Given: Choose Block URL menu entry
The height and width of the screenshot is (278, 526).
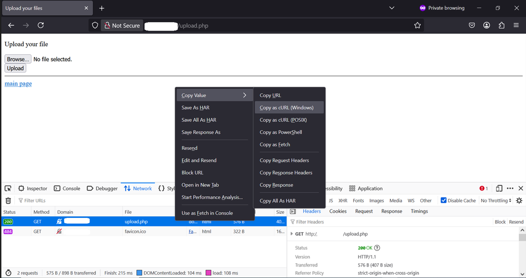Looking at the screenshot, I should click(215, 173).
